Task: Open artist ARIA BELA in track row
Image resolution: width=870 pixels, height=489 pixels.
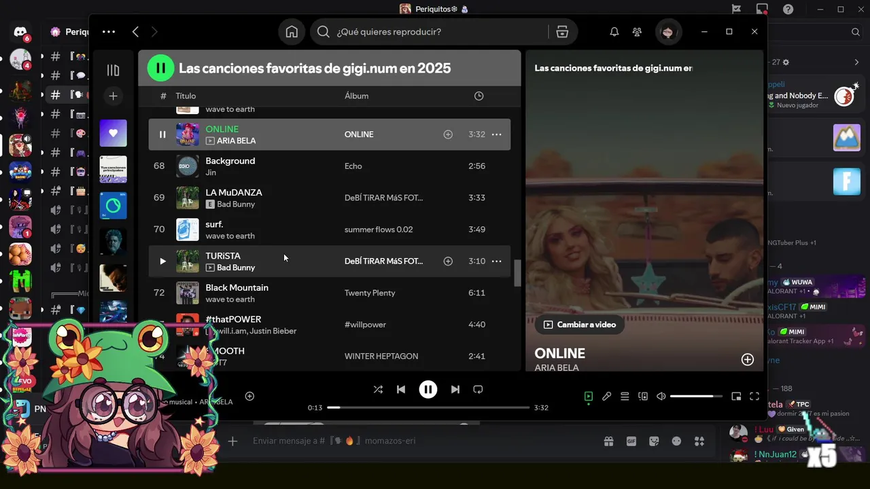Action: [237, 141]
